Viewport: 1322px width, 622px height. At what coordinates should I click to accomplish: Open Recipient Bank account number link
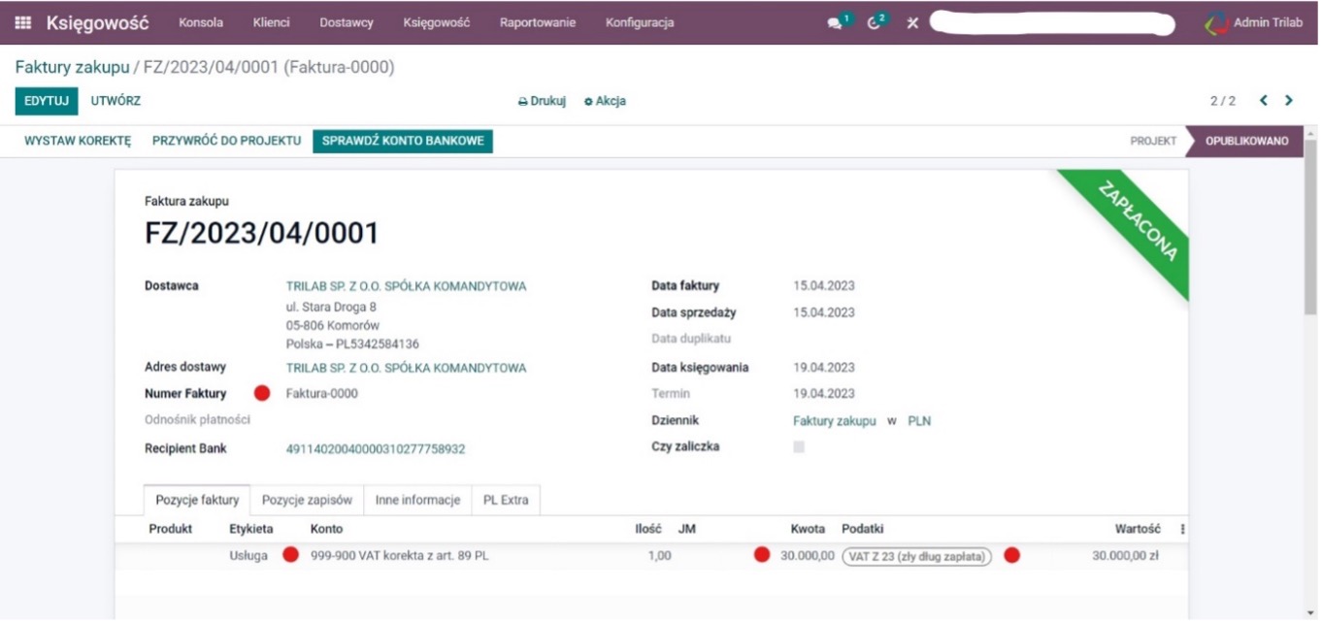pyautogui.click(x=376, y=449)
